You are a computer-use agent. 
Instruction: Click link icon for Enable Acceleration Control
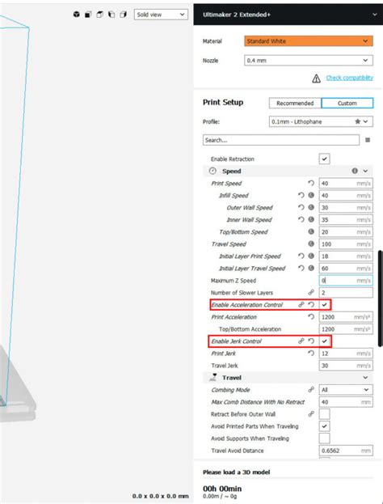pyautogui.click(x=301, y=304)
